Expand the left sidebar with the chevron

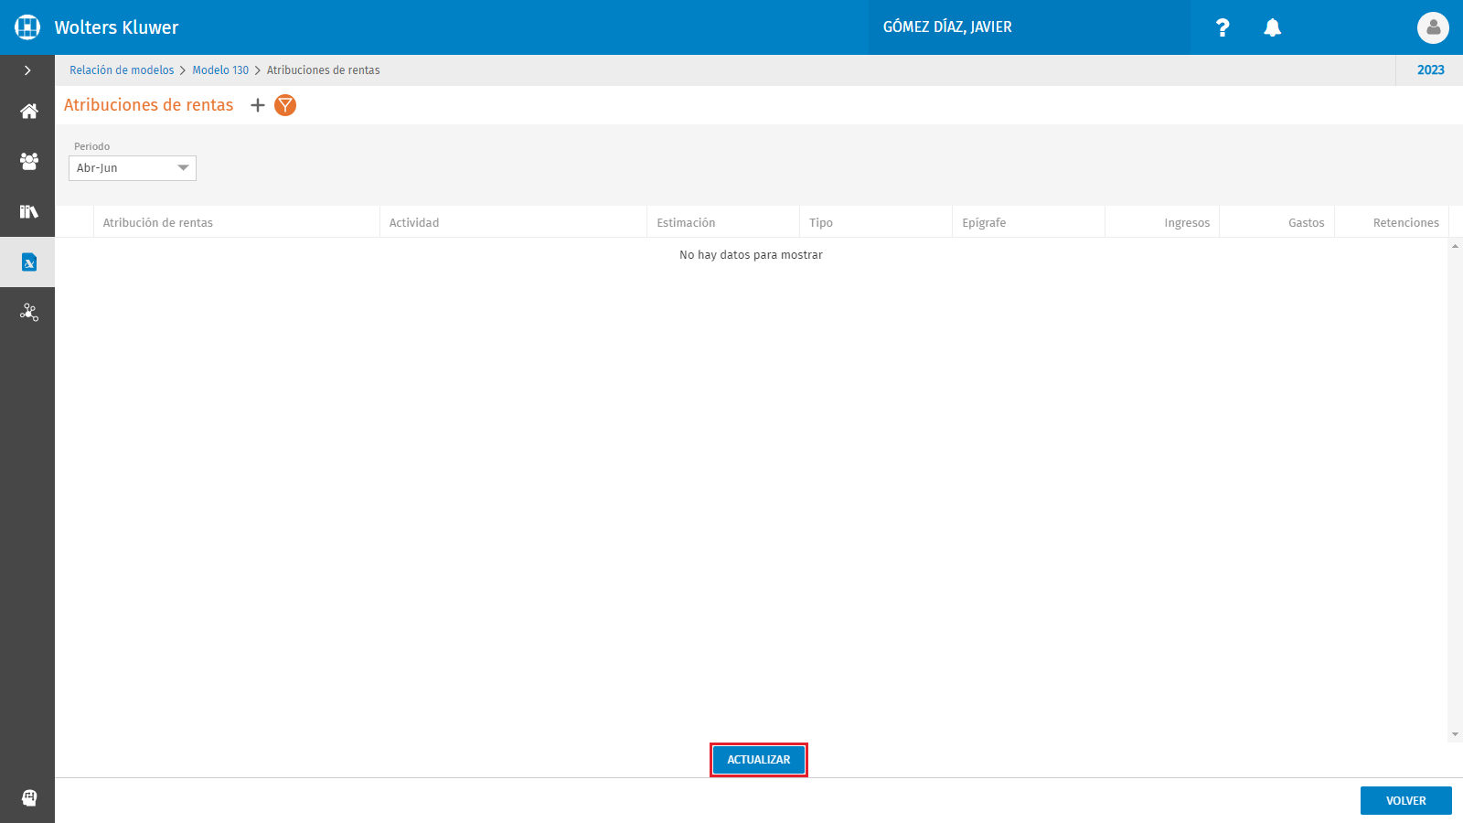(x=27, y=70)
